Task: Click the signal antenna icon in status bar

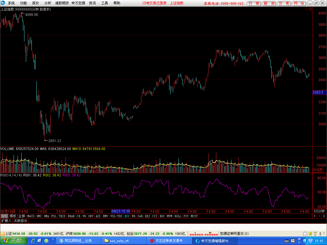Action: pyautogui.click(x=315, y=234)
